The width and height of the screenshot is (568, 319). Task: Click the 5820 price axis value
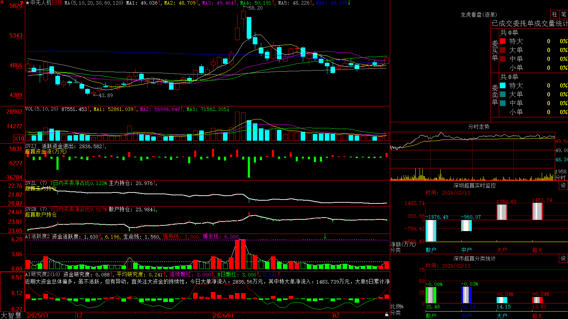pos(16,6)
